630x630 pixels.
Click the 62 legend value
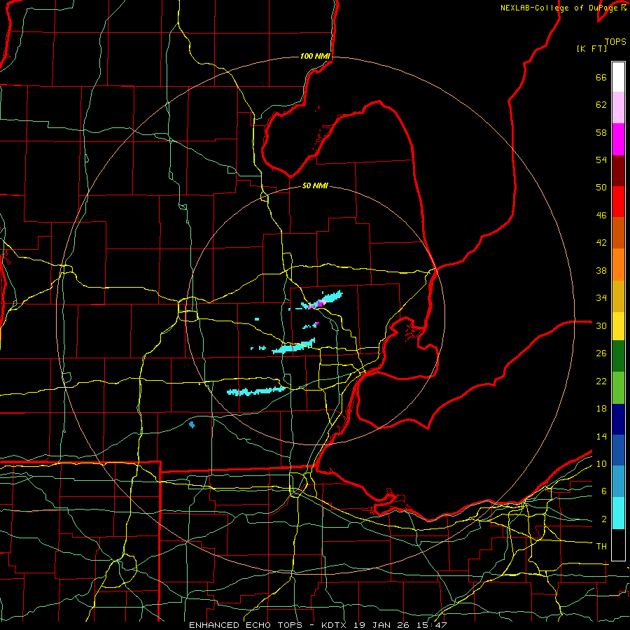(x=601, y=105)
